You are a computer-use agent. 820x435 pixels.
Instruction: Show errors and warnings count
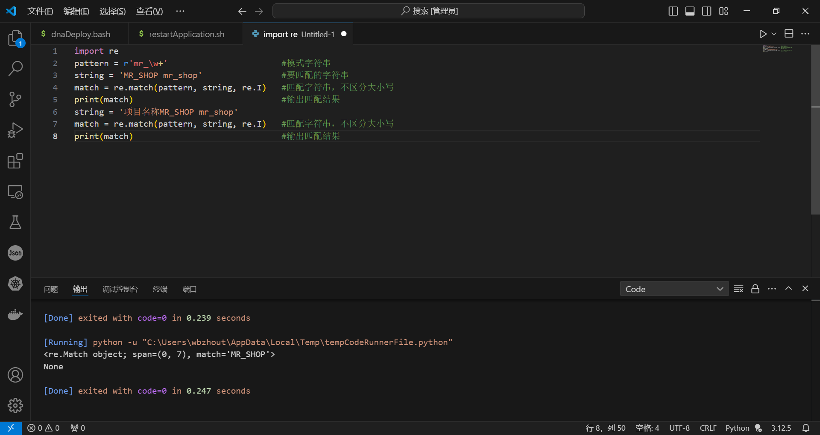pos(44,428)
